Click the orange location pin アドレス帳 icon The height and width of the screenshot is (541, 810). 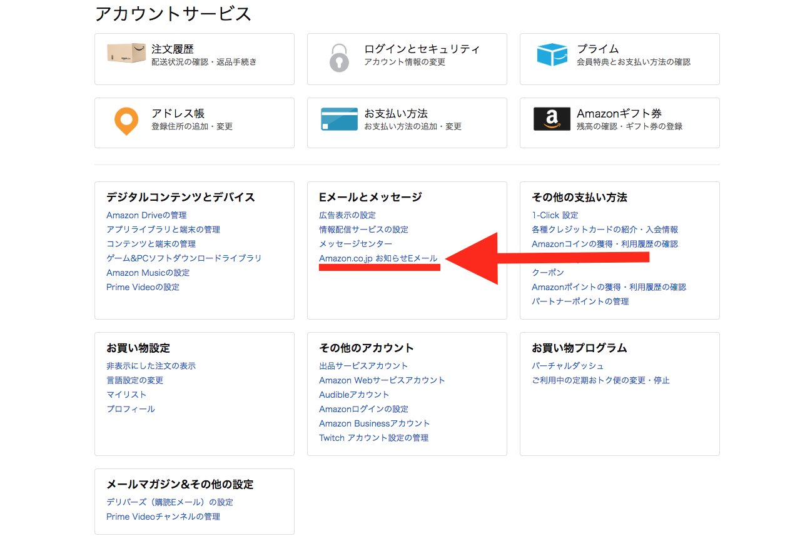click(126, 121)
